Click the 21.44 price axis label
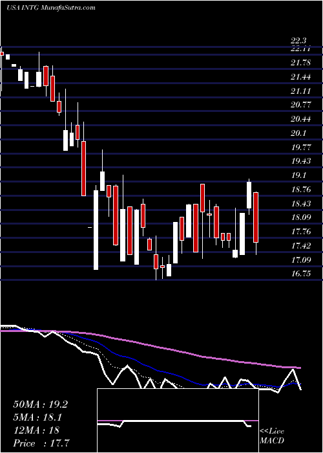Screen dimensions: 323x453 (301, 77)
